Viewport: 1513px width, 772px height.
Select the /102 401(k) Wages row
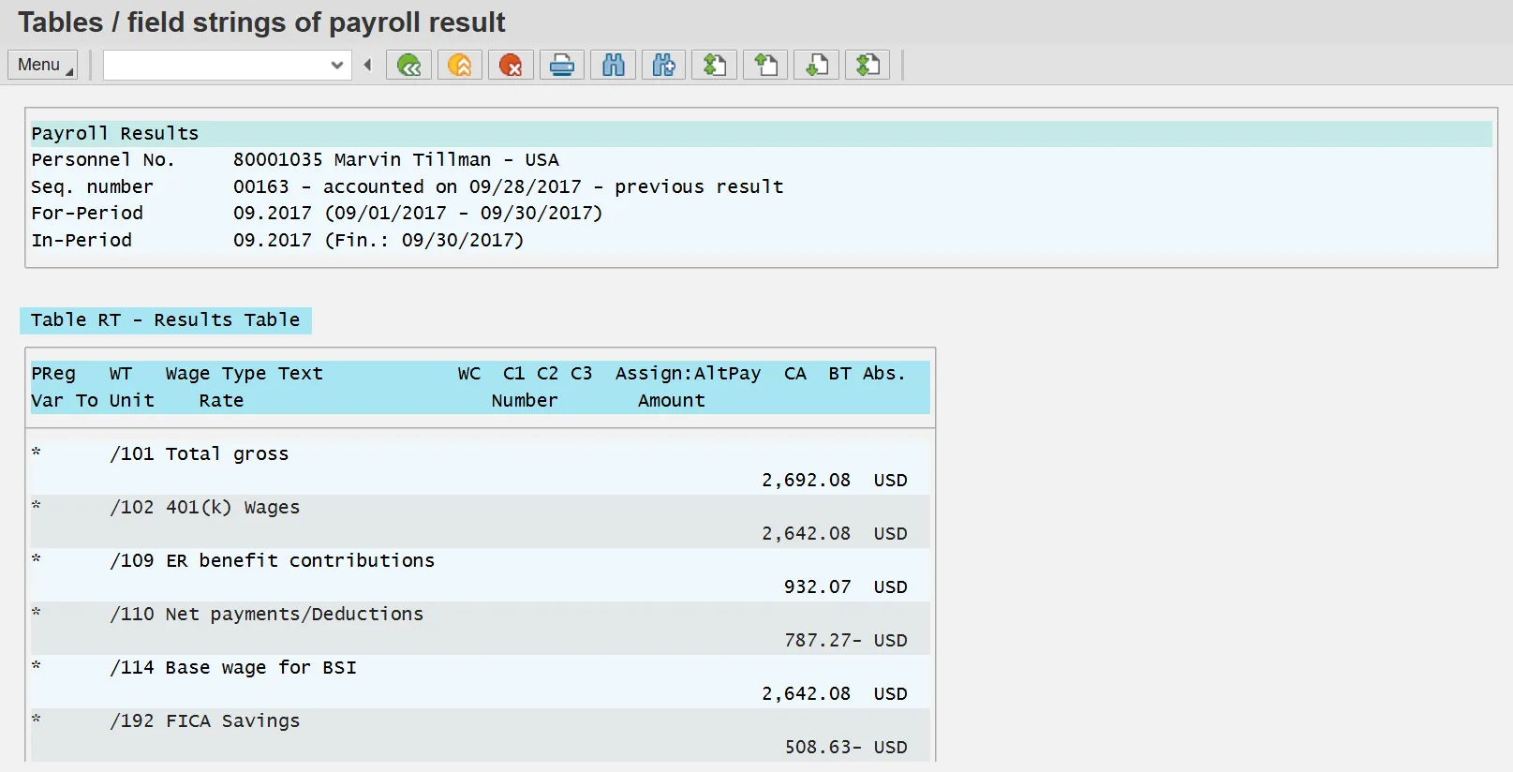[232, 508]
